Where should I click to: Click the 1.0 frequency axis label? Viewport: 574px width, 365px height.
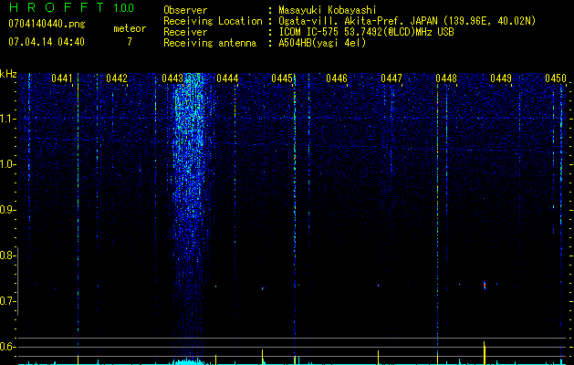pos(7,164)
